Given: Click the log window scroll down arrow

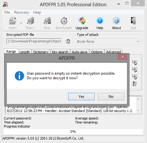Looking at the screenshot, I should [x=138, y=110].
